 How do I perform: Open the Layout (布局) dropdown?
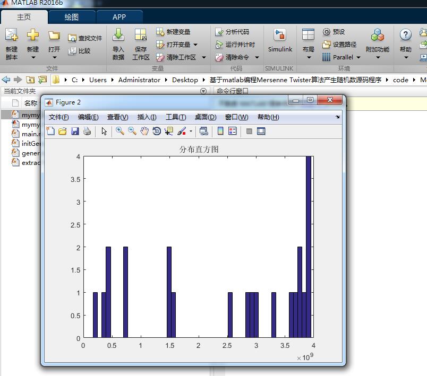(x=308, y=57)
